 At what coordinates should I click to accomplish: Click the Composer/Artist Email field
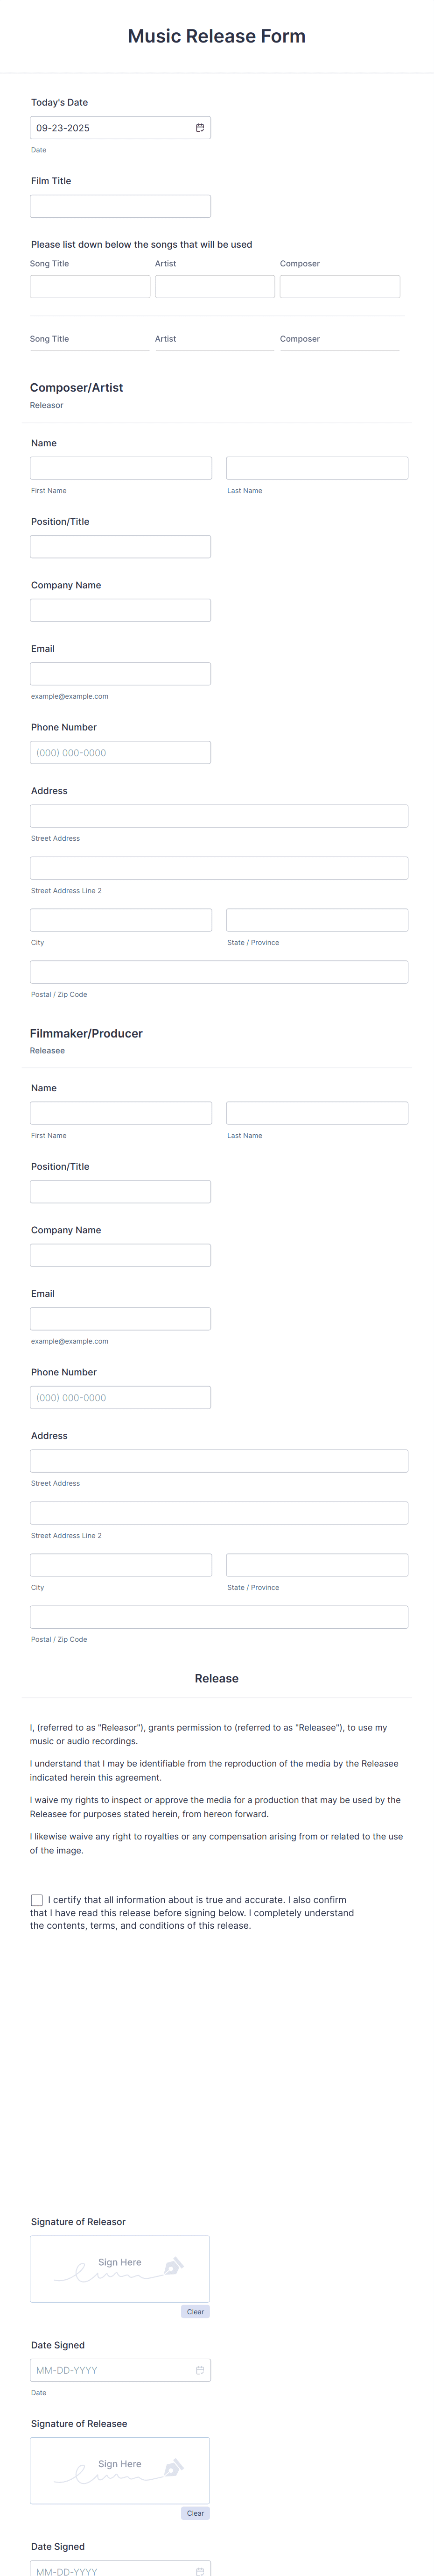click(120, 672)
